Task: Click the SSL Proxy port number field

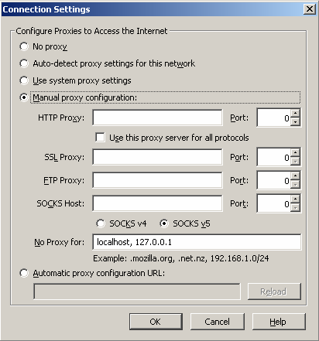Action: (274, 157)
